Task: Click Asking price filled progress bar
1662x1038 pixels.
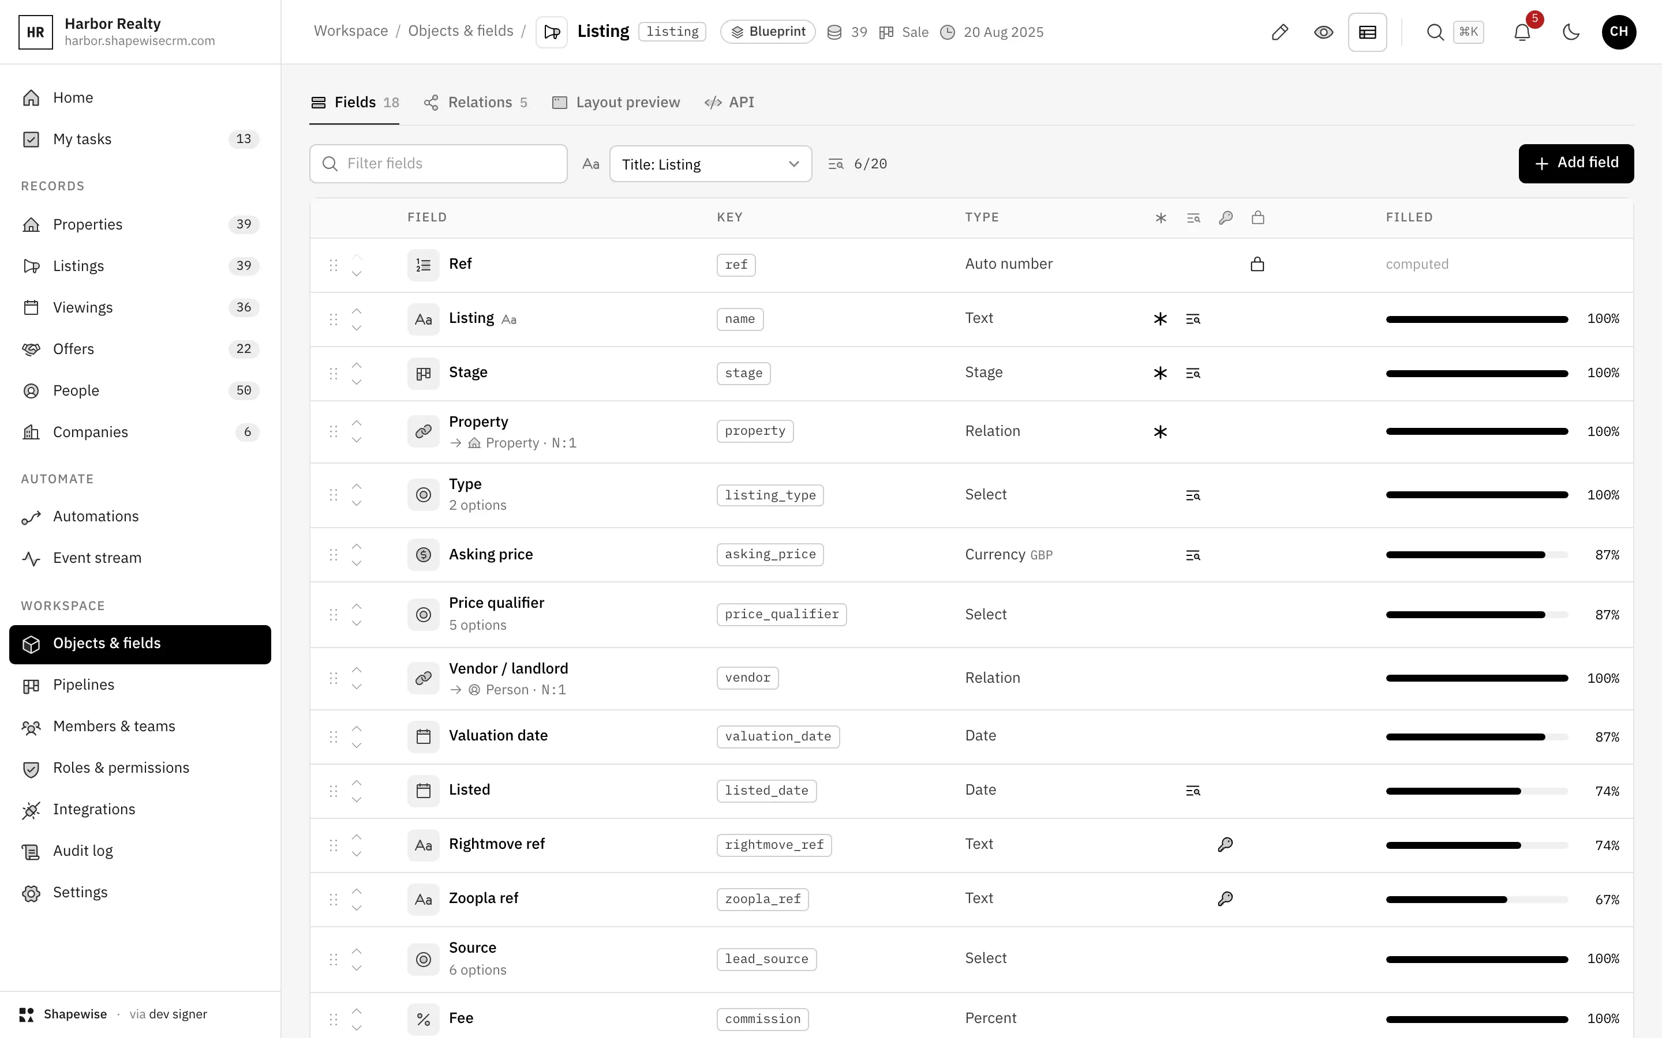Action: (1477, 555)
